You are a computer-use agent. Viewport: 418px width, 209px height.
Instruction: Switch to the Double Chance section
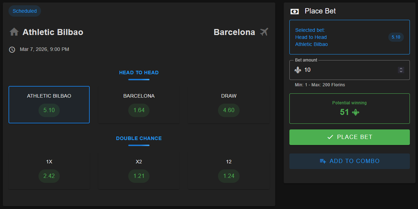click(139, 138)
